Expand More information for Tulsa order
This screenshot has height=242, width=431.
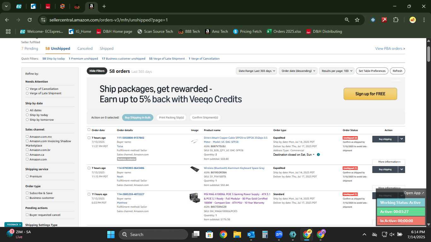(389, 162)
